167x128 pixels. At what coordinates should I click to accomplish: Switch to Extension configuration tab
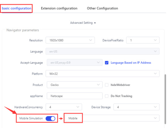[59, 8]
